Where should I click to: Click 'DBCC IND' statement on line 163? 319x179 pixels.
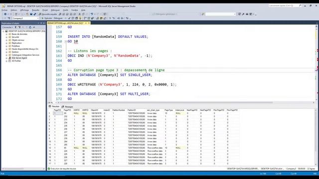[x=110, y=56]
